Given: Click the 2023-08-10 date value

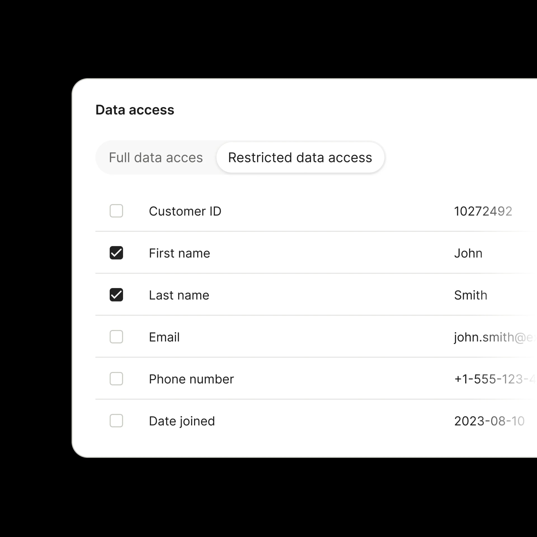Looking at the screenshot, I should [x=489, y=421].
